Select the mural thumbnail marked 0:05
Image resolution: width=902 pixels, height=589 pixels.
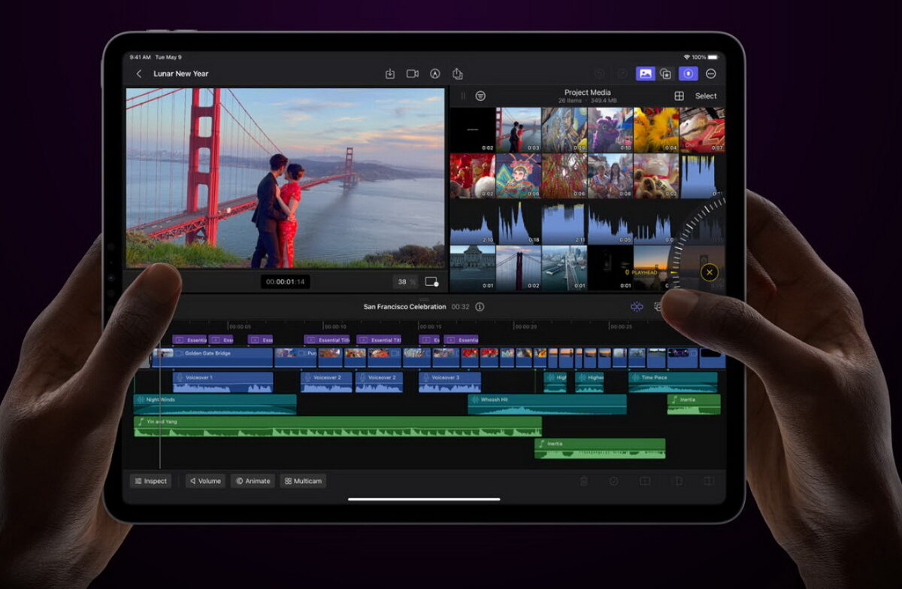[565, 130]
